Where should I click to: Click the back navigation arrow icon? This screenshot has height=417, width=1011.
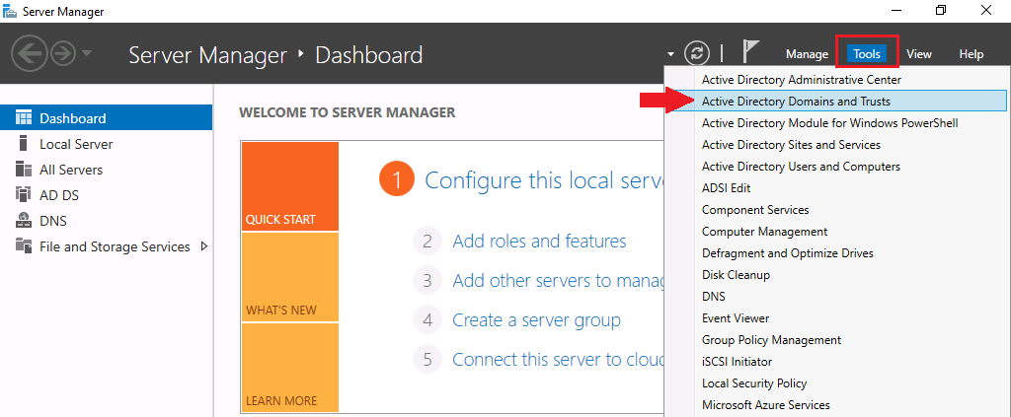tap(31, 53)
